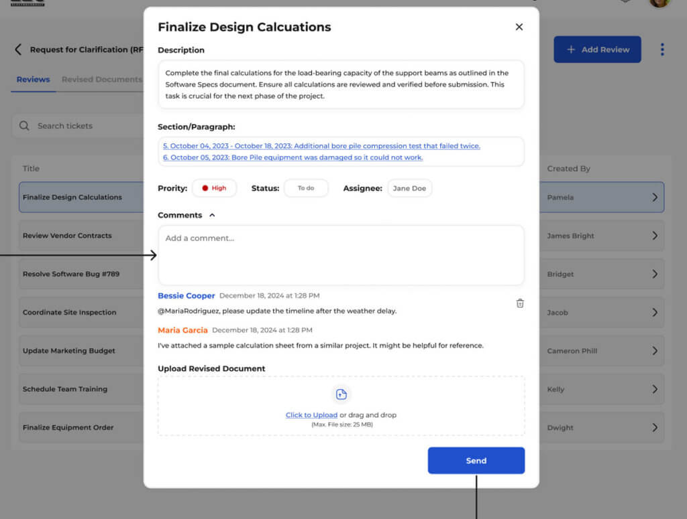The height and width of the screenshot is (519, 687).
Task: Open the October 05 bore pile equipment link
Action: pos(293,157)
